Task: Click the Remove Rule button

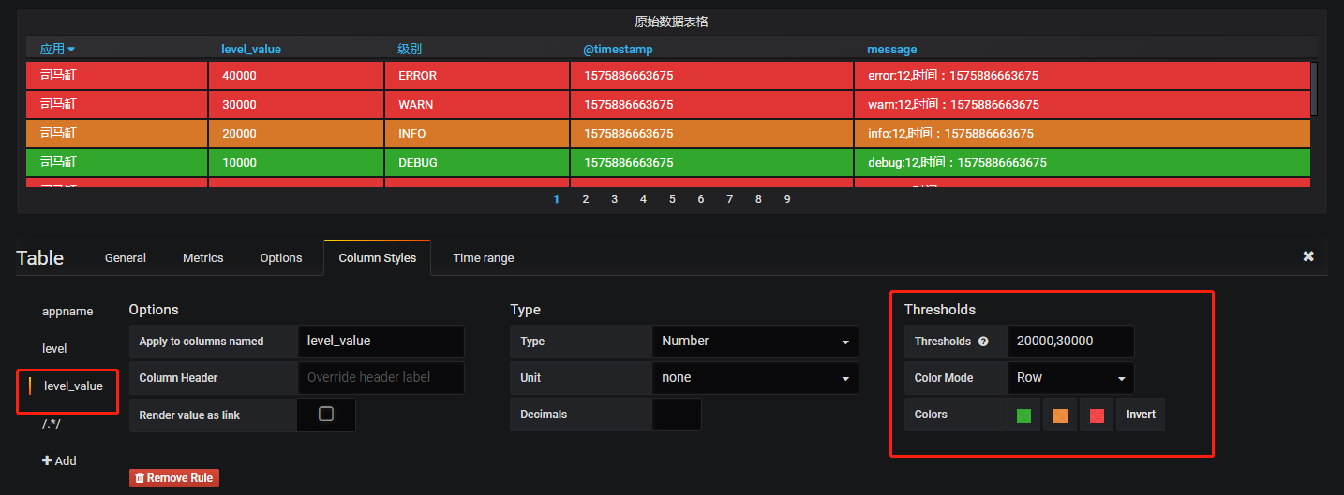Action: click(174, 478)
